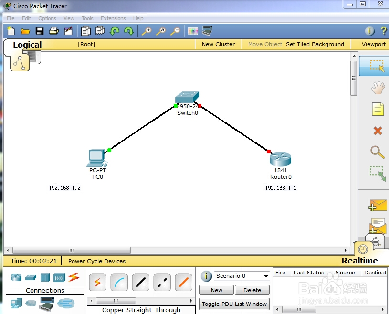Open the Options menu
Viewport: 389px width, 314px height.
(47, 18)
